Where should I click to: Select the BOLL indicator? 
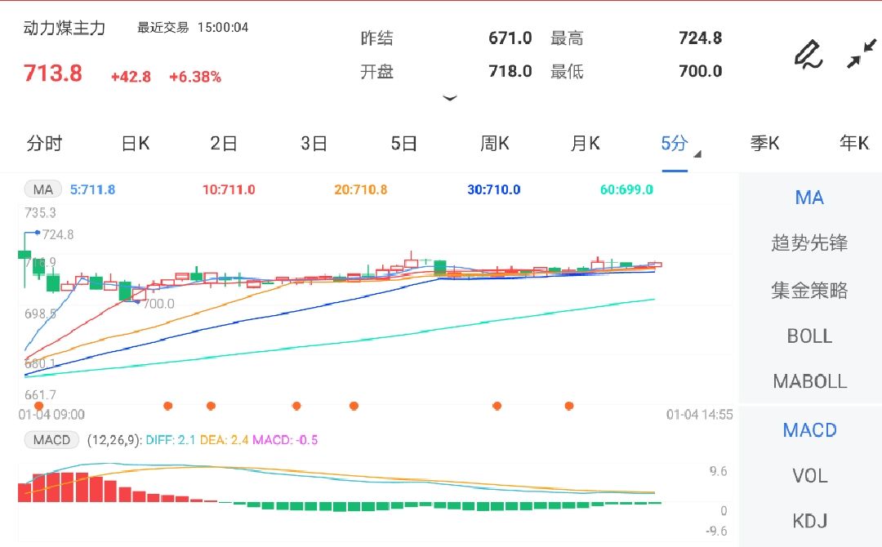point(809,336)
